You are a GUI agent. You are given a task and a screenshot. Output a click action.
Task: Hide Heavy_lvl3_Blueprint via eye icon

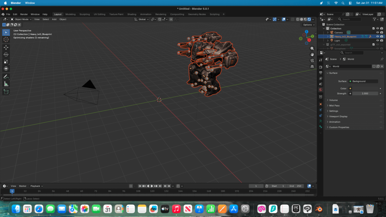click(x=378, y=37)
